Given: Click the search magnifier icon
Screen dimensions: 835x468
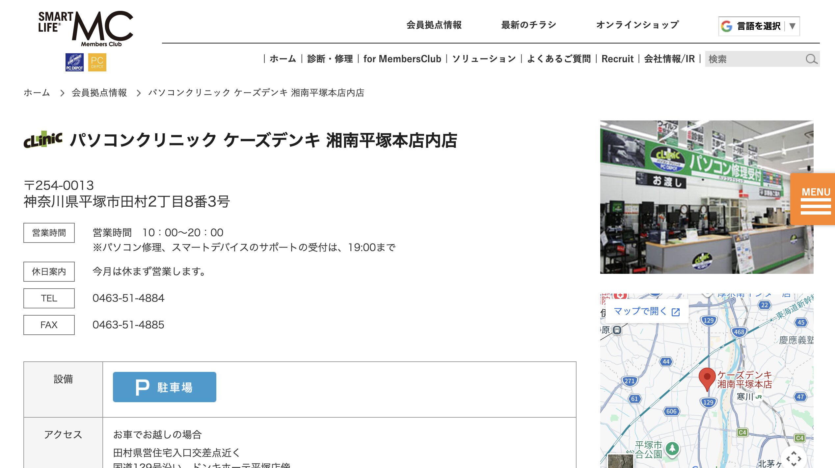Looking at the screenshot, I should click(811, 59).
